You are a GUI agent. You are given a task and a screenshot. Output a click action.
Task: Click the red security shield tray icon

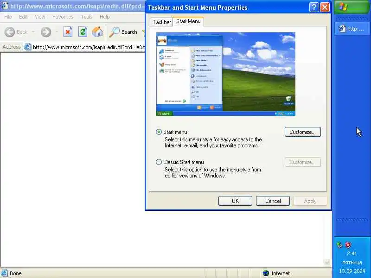[x=348, y=245]
